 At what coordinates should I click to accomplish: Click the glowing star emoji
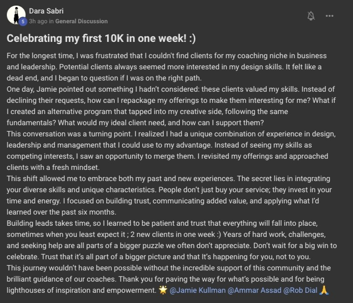pyautogui.click(x=162, y=290)
